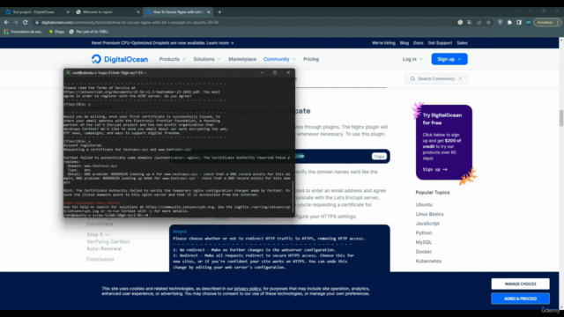Open the Blog link in top bar

pyautogui.click(x=404, y=43)
